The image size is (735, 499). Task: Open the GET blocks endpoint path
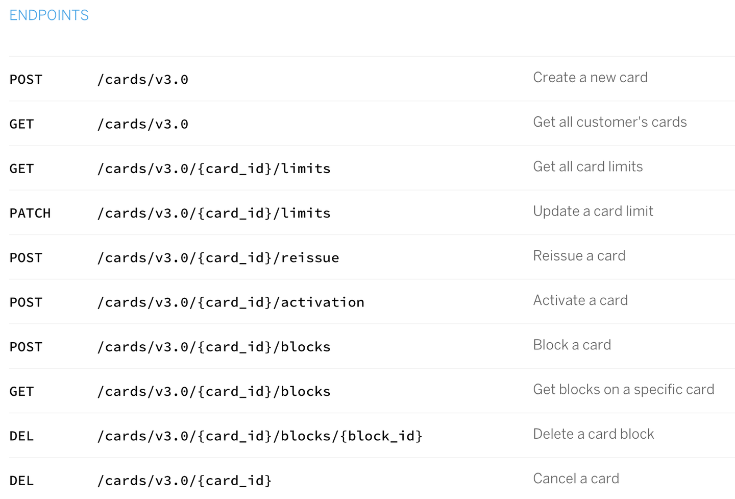[214, 391]
